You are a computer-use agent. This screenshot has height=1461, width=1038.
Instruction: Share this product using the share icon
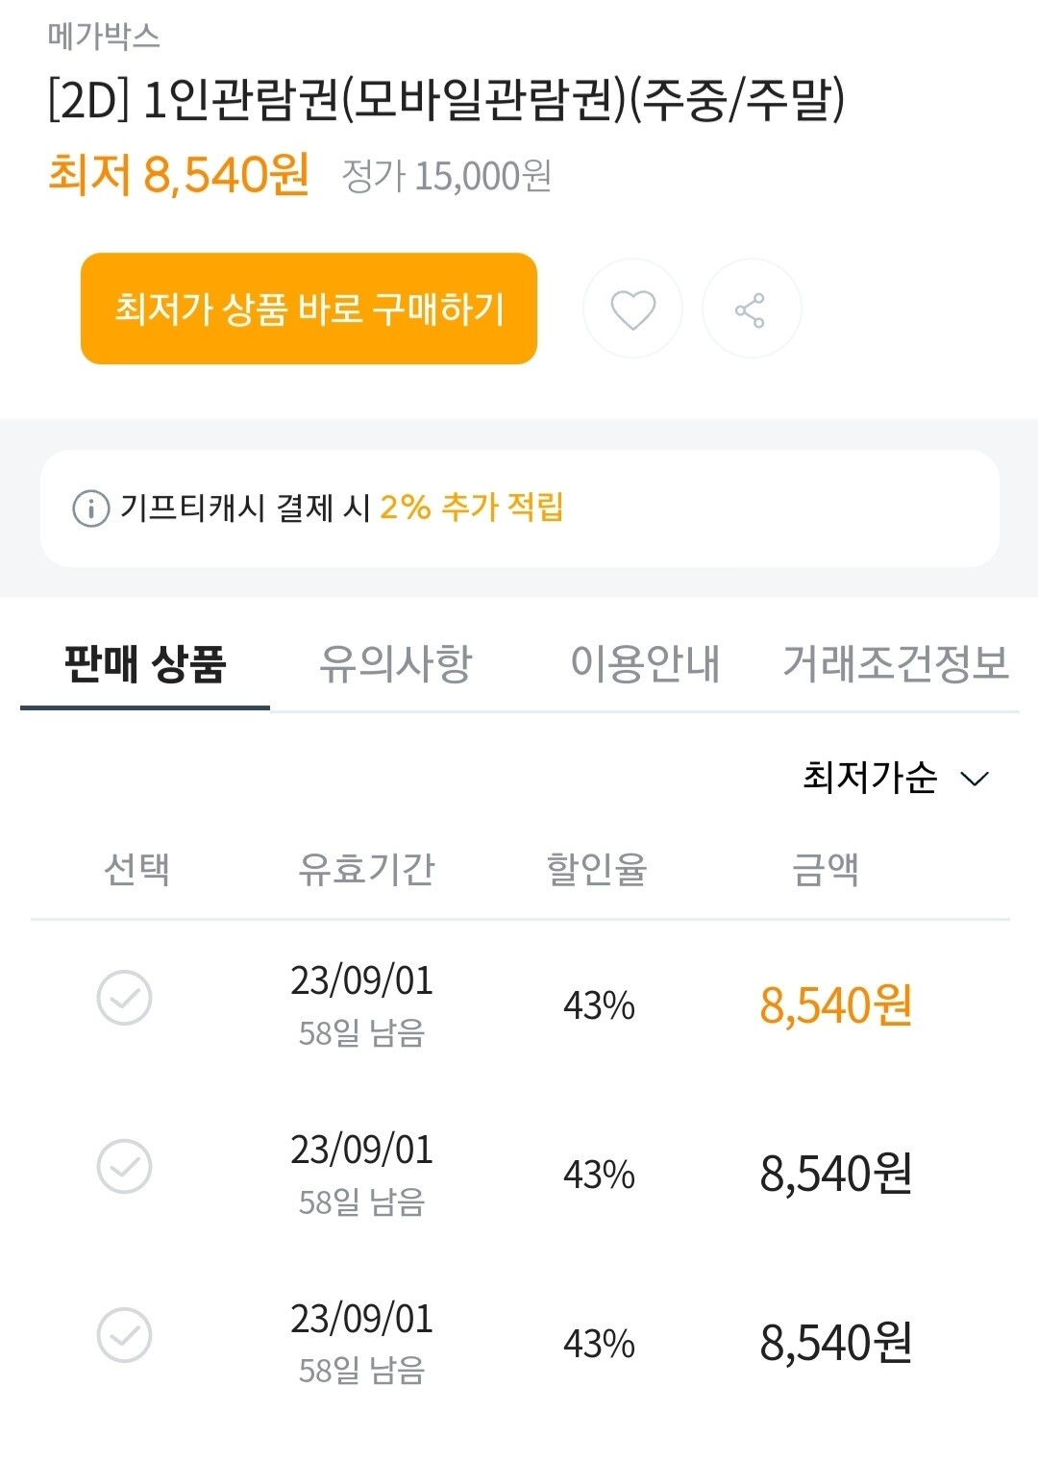pos(751,309)
